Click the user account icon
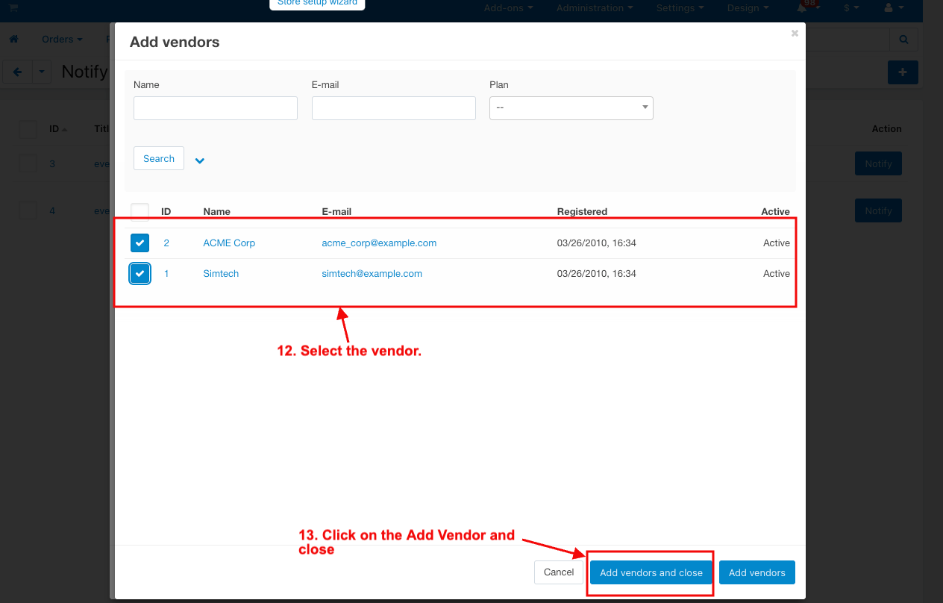Image resolution: width=943 pixels, height=603 pixels. 888,8
